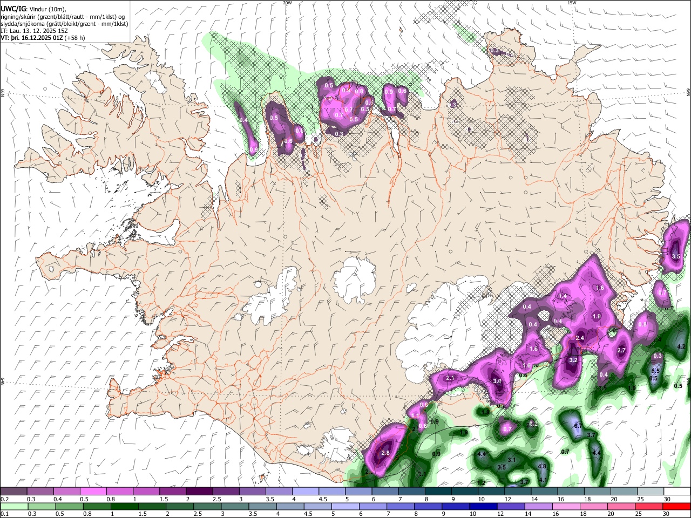Click the "1.1" snow value on the map

(416, 415)
